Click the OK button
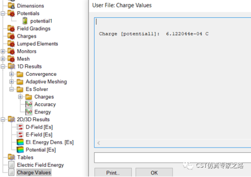The image size is (251, 177). (154, 172)
